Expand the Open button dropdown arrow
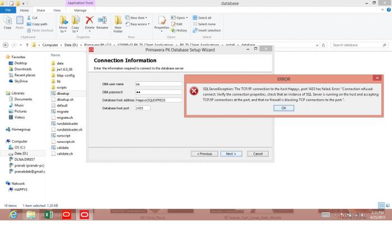 pyautogui.click(x=186, y=18)
